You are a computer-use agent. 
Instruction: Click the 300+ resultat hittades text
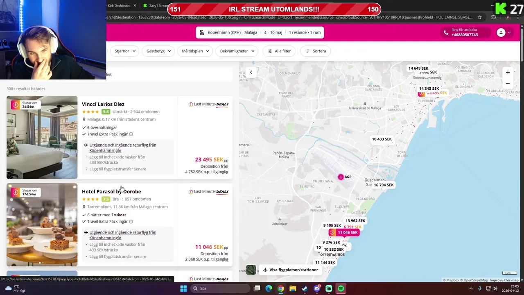pos(26,89)
